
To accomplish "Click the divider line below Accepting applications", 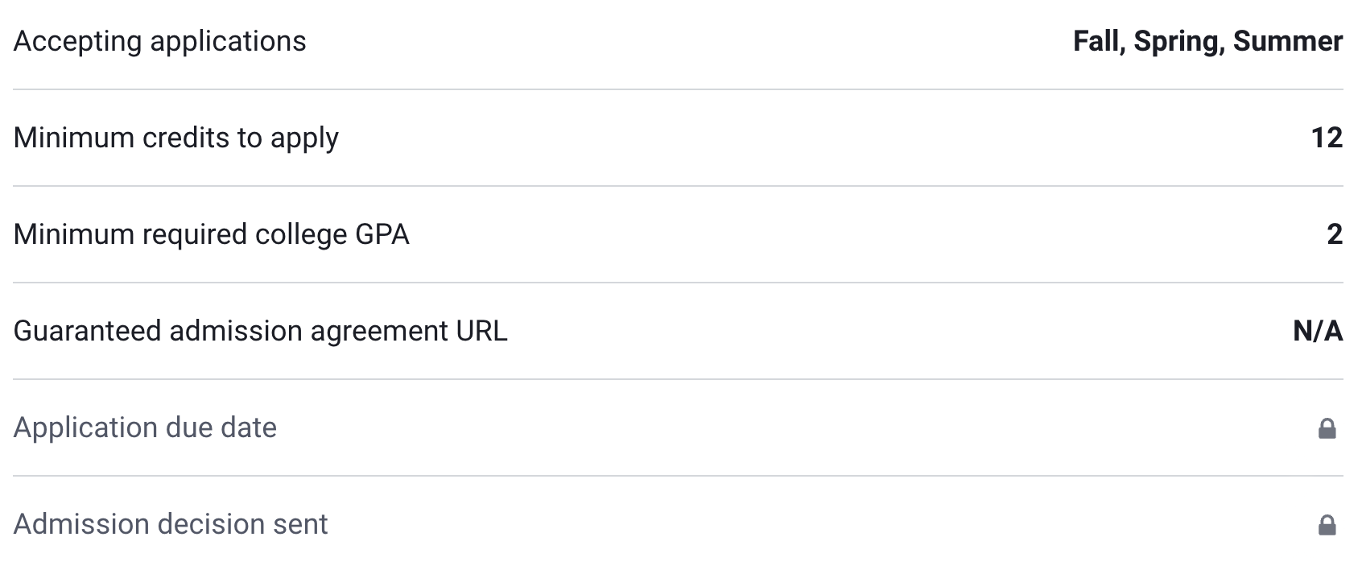I will coord(678,89).
